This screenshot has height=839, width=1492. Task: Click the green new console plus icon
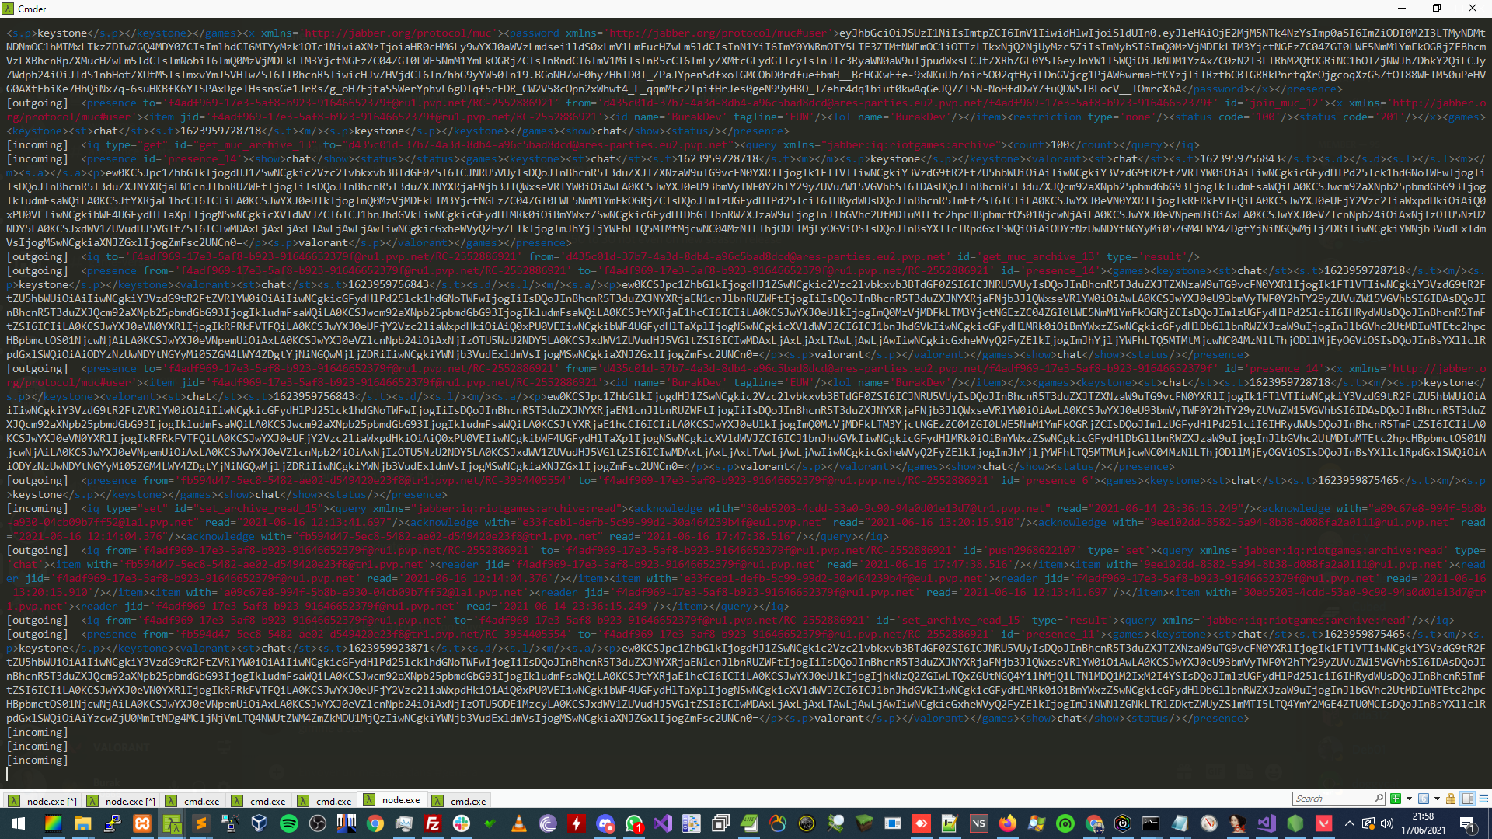pos(1396,799)
